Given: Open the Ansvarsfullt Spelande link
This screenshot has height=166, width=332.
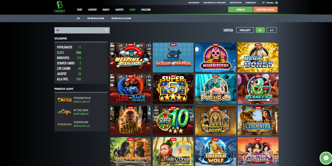Looking at the screenshot, I should point(214,3).
